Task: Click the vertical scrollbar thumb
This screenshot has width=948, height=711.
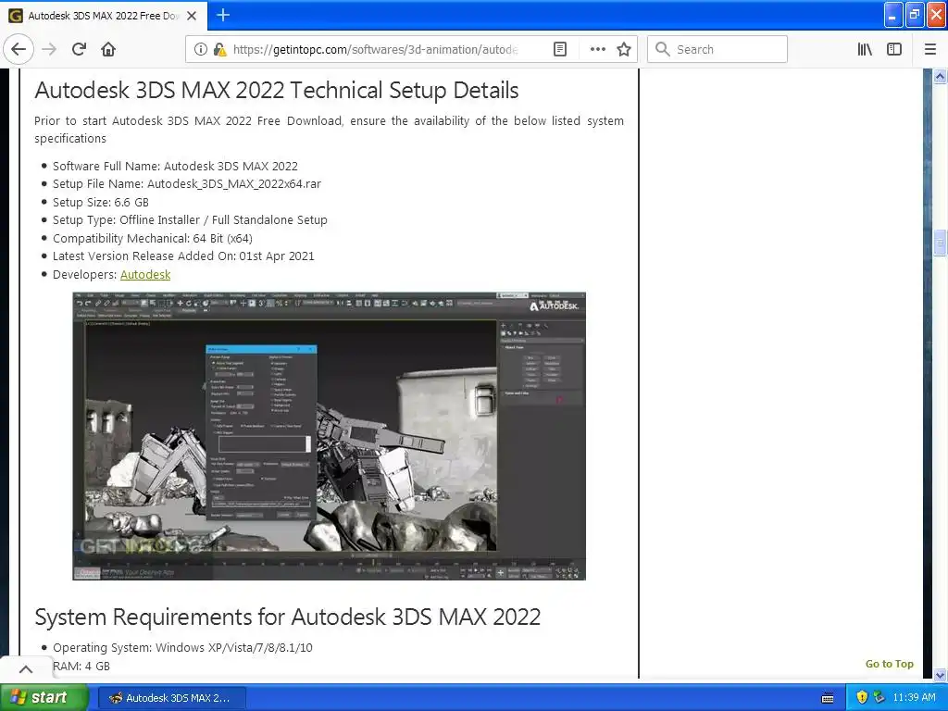Action: point(940,243)
